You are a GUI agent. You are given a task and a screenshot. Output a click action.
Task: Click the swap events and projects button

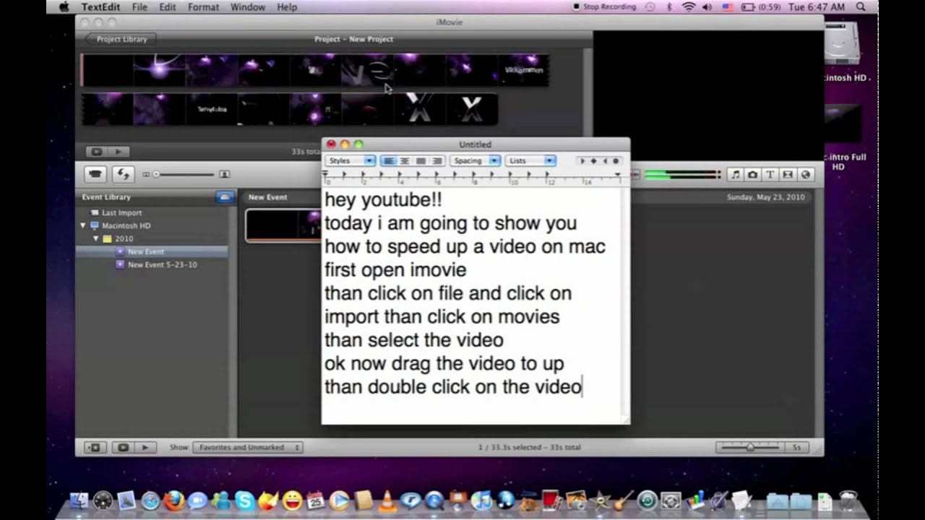click(x=123, y=174)
